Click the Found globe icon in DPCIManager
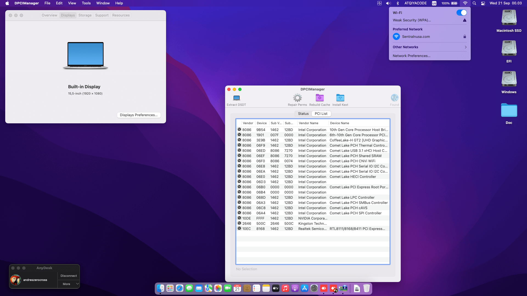The image size is (527, 296). (394, 98)
